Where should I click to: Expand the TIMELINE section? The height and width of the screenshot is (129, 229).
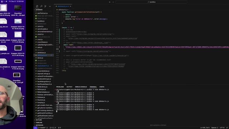39,123
